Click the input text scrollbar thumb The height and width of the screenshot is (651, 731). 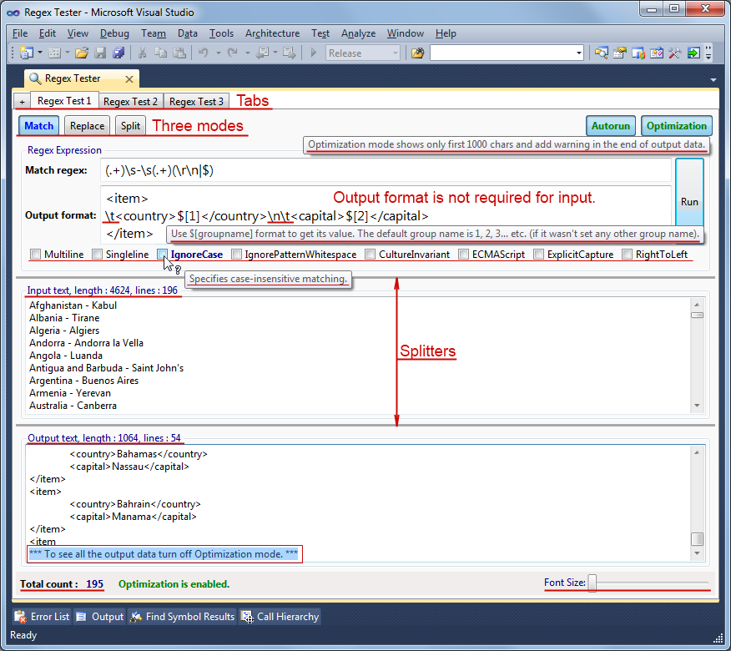(697, 315)
